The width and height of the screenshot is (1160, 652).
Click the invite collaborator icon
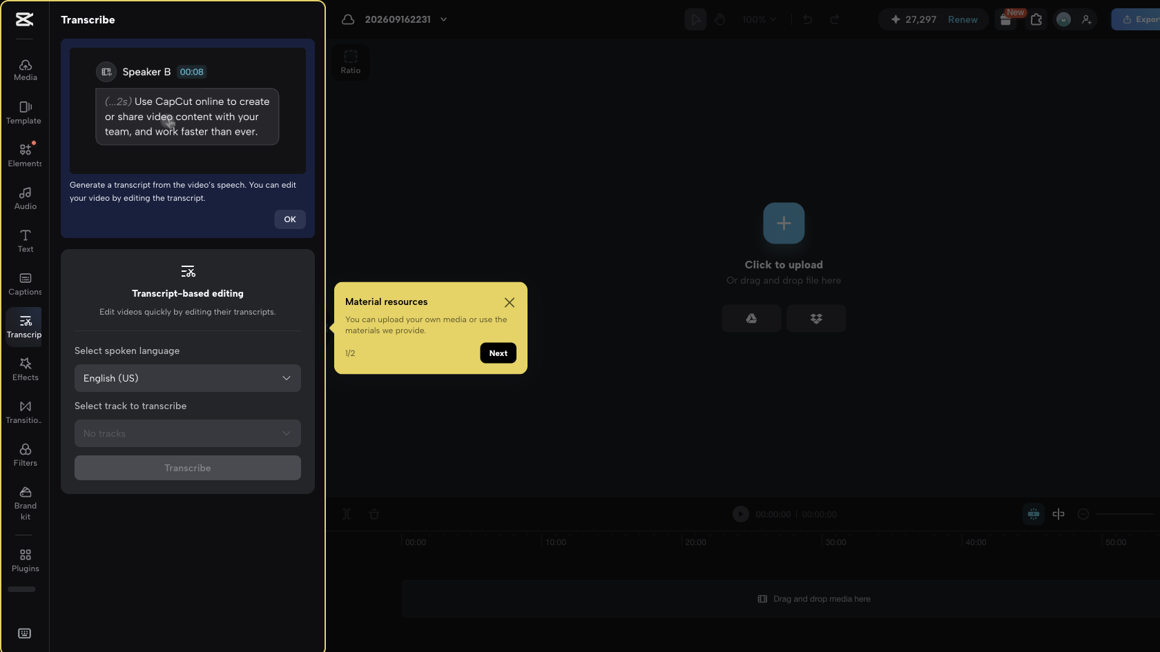click(x=1087, y=19)
